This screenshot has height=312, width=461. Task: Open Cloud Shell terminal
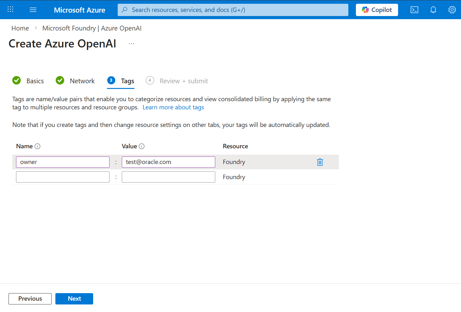414,10
